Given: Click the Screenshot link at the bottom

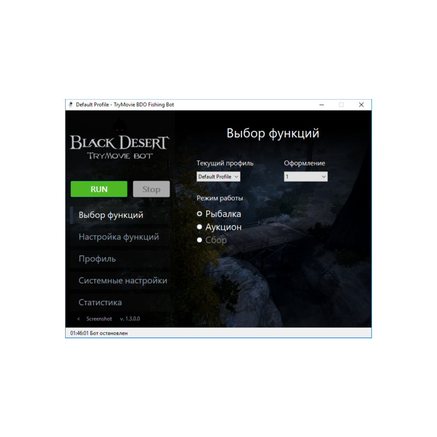Looking at the screenshot, I should pos(99,319).
